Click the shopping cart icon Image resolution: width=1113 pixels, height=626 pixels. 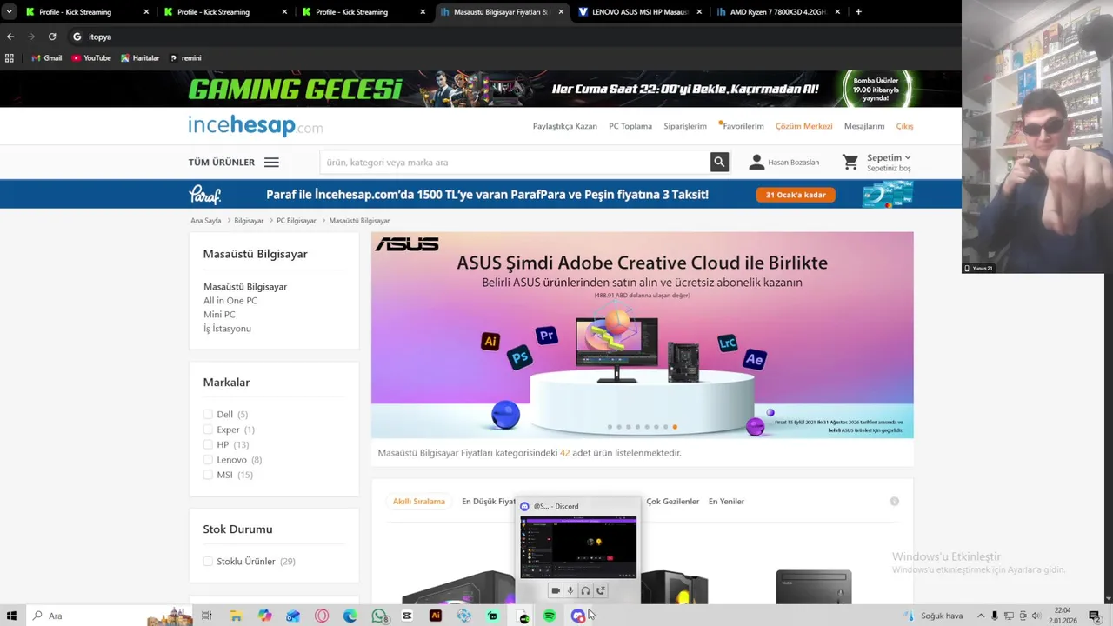[x=850, y=163]
